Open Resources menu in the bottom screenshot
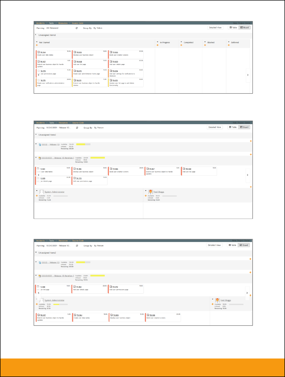285x377 pixels. pyautogui.click(x=63, y=241)
